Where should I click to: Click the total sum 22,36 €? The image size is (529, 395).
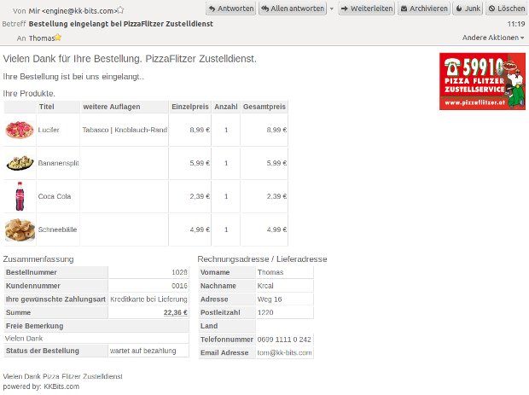click(176, 313)
